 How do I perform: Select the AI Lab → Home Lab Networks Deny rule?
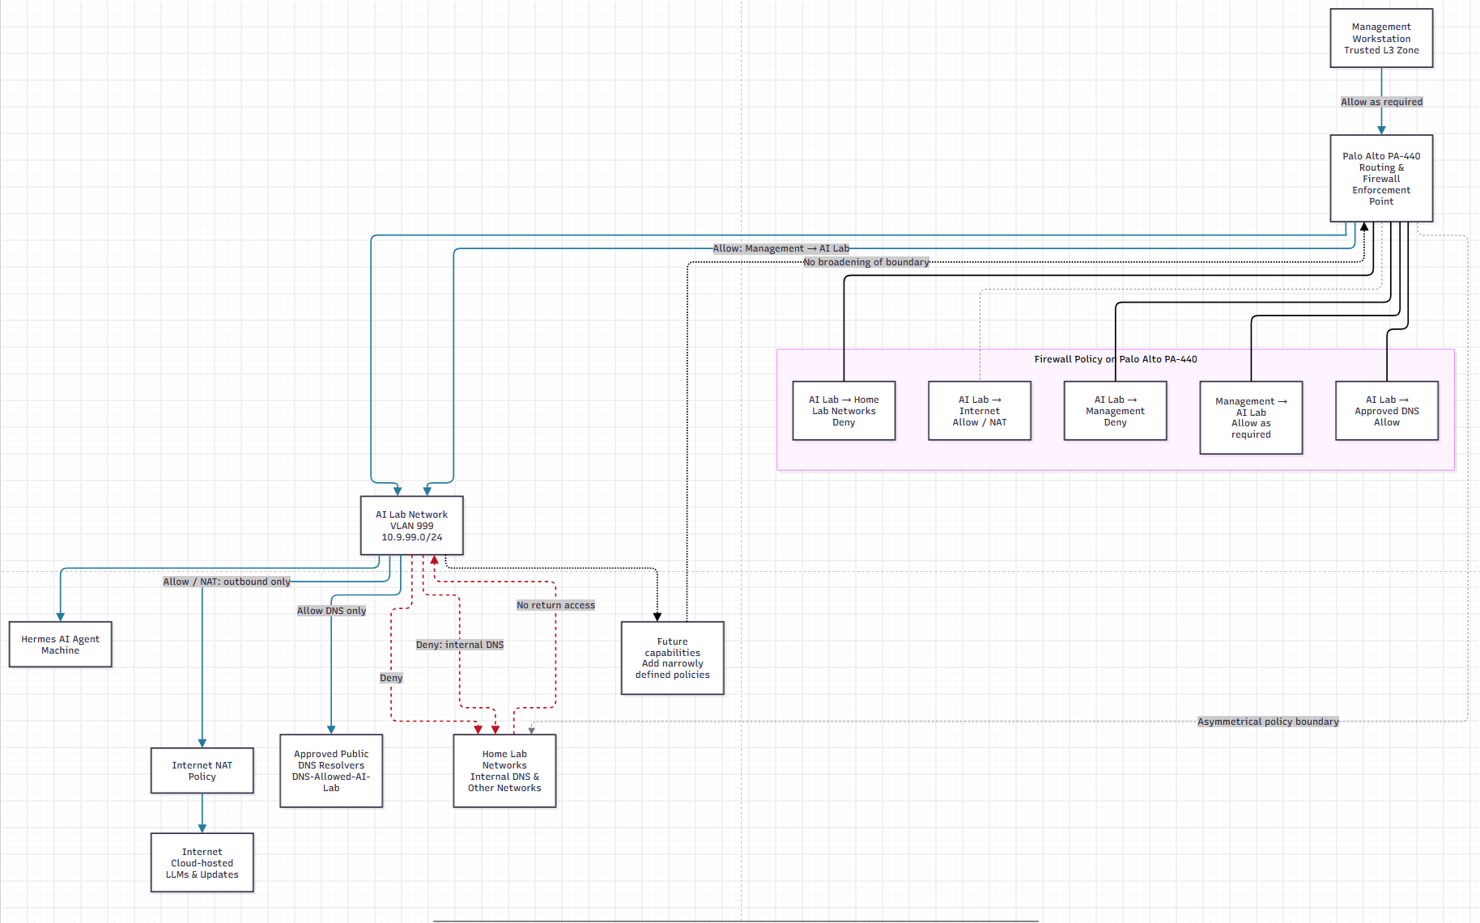[x=844, y=411]
